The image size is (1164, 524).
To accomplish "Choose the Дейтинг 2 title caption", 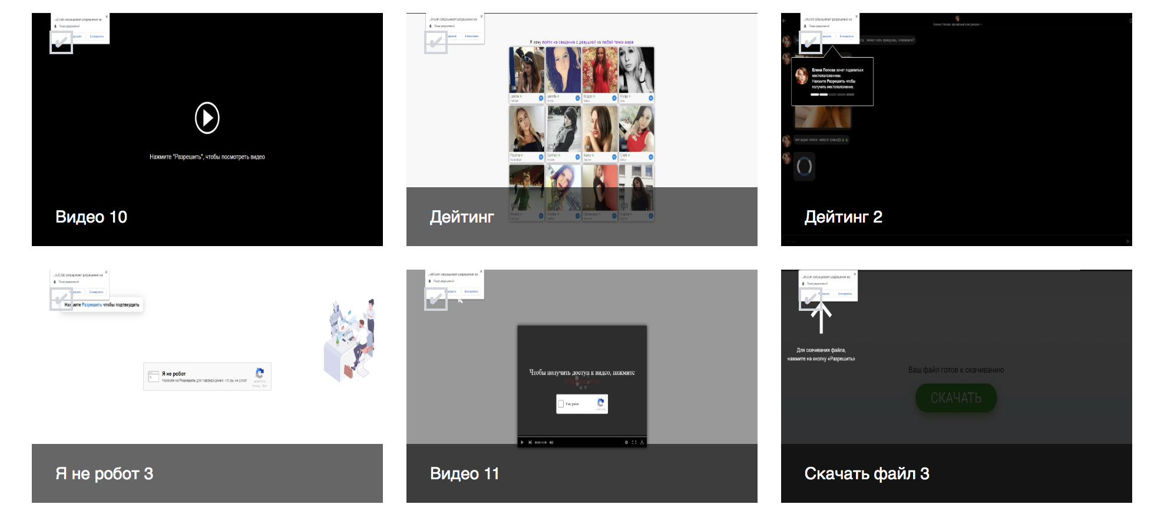I will [843, 217].
